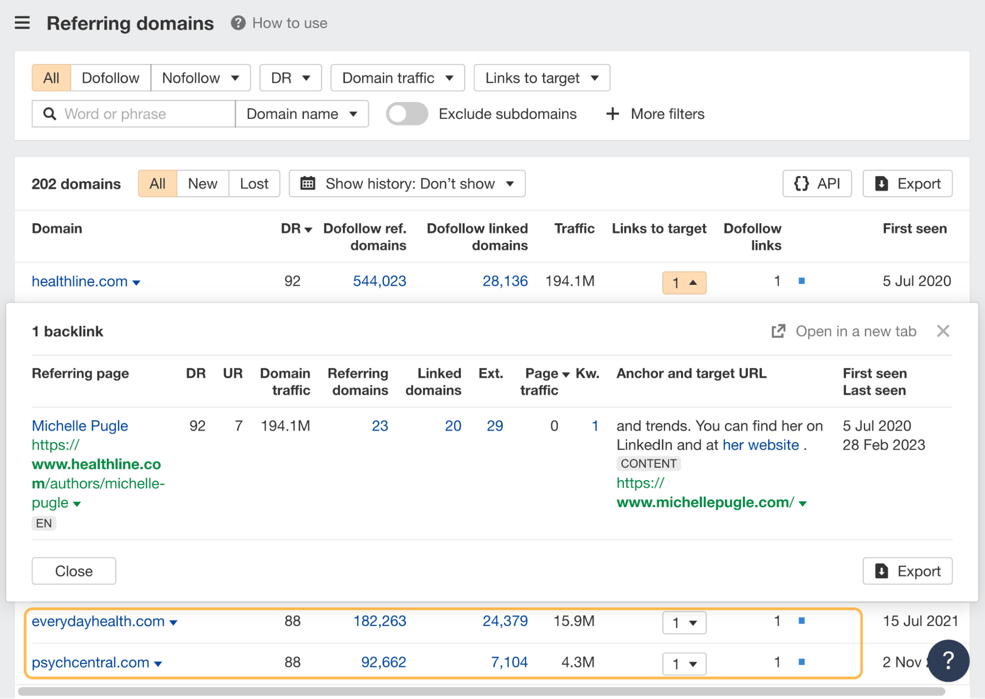
Task: Collapse the backlink list for healthline.com
Action: pyautogui.click(x=684, y=282)
